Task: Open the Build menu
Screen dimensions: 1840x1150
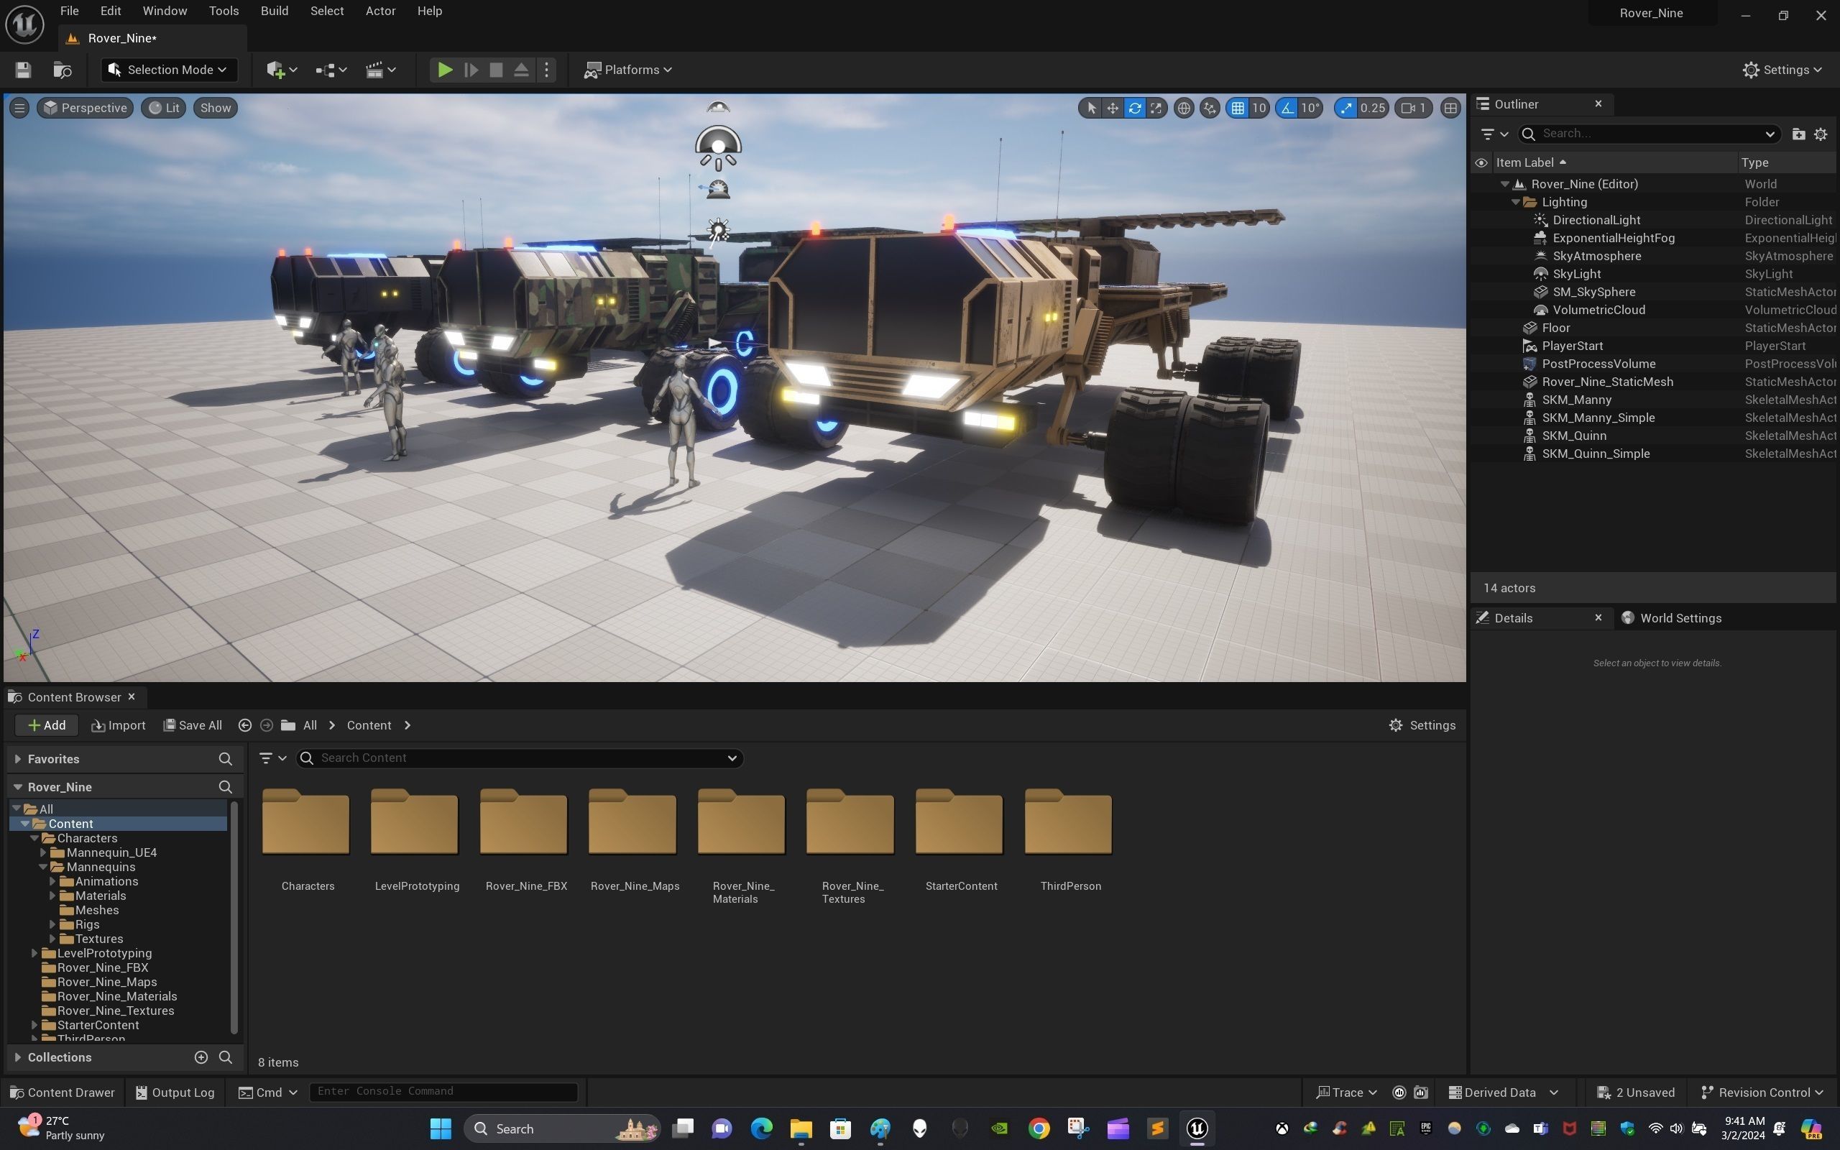Action: point(274,11)
